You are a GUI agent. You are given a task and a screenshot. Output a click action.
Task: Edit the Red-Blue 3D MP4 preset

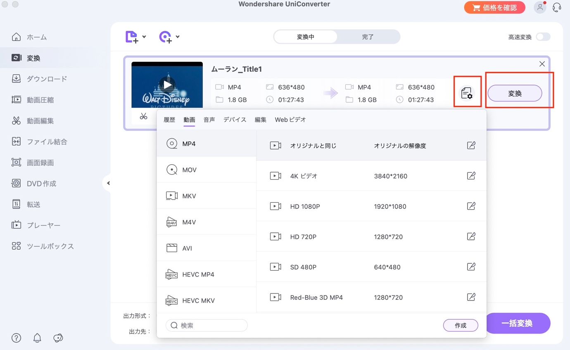tap(471, 297)
